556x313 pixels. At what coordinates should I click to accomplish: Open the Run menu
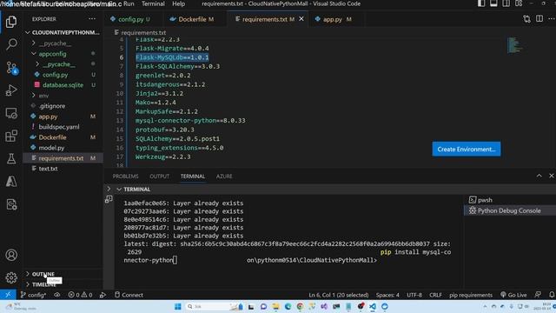[x=129, y=3]
